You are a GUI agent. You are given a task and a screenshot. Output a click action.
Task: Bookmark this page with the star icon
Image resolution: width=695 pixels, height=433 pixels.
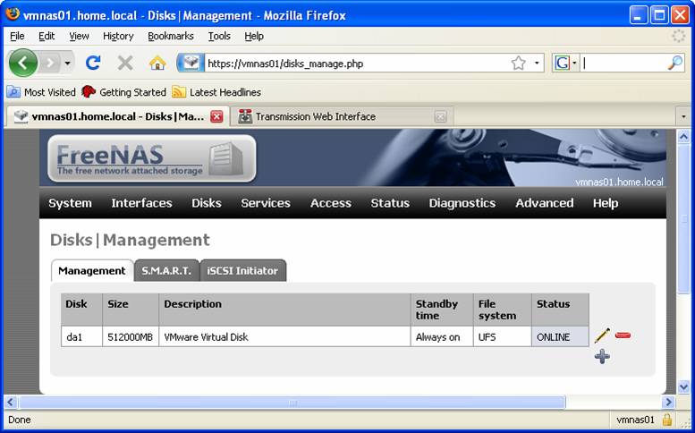(518, 64)
